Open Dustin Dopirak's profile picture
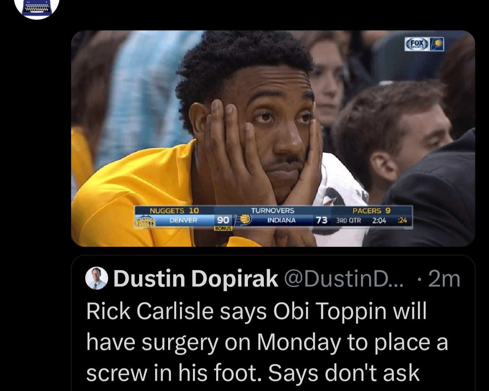489x391 pixels. (96, 278)
